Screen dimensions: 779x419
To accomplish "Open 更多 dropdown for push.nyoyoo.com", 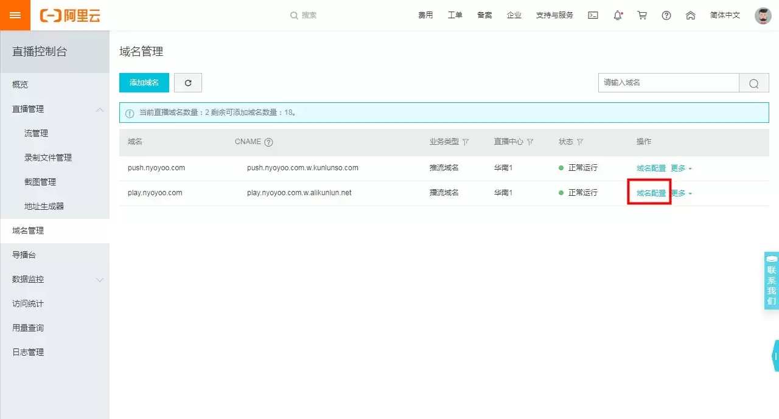I will coord(682,168).
